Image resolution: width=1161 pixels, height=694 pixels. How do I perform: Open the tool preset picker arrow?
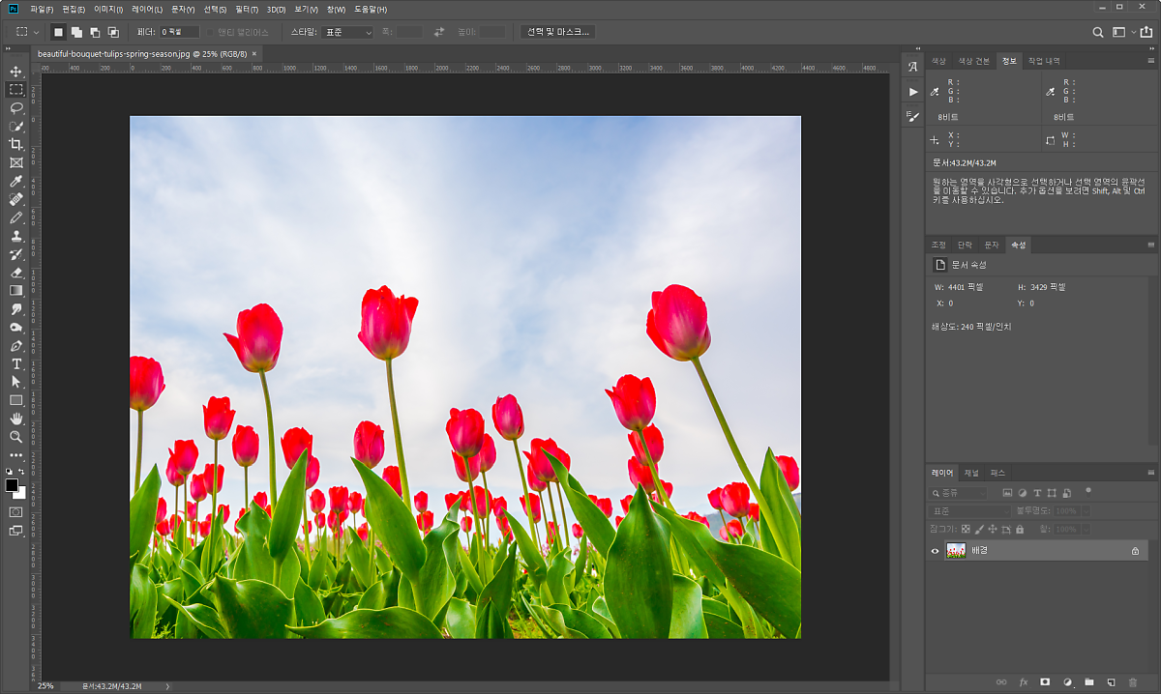tap(37, 32)
